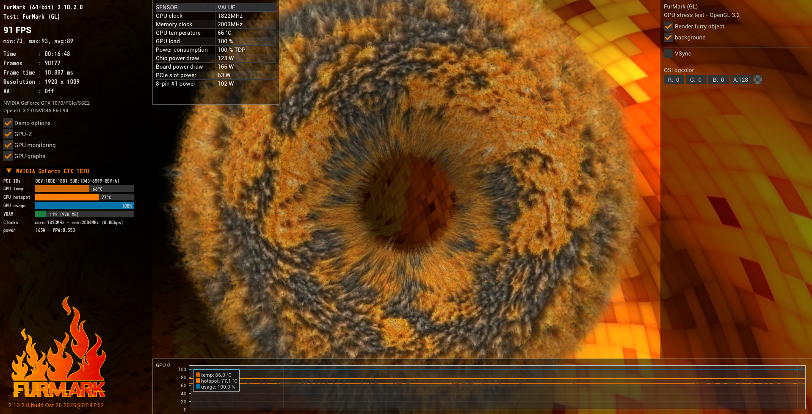Select the Board power draw row label

click(x=180, y=67)
